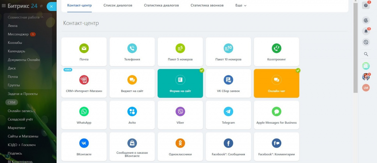Open Коллабы in left menu
The image size is (377, 163).
coord(15,43)
